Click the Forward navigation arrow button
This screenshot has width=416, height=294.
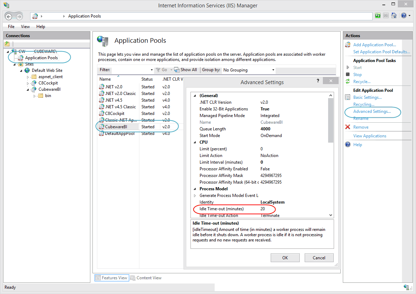pyautogui.click(x=19, y=16)
